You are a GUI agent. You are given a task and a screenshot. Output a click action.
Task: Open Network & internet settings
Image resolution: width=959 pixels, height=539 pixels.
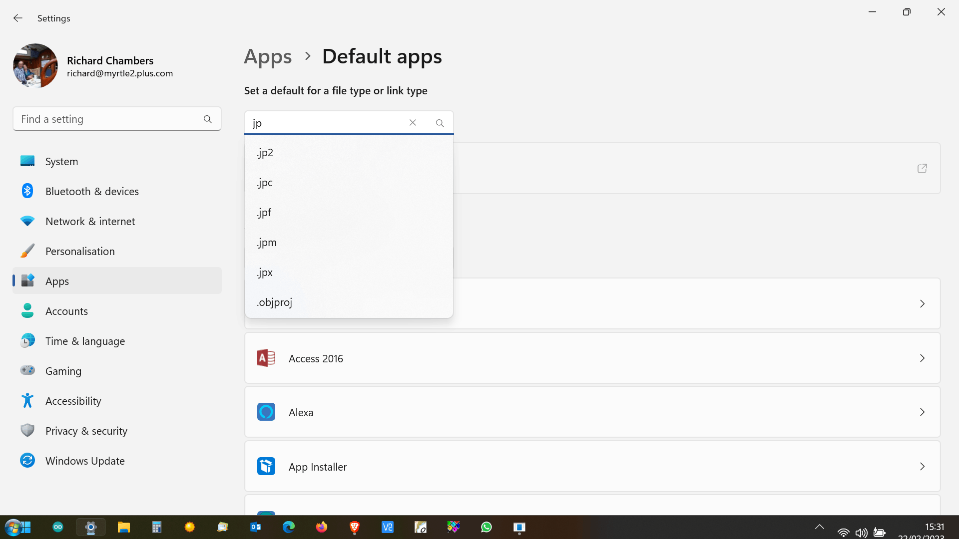(117, 221)
